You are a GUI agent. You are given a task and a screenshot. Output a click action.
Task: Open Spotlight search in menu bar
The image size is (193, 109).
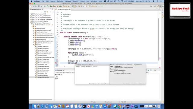pos(157,1)
